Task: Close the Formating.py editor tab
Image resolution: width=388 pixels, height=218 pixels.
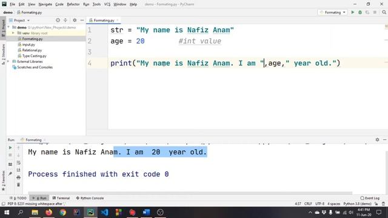Action: (118, 20)
